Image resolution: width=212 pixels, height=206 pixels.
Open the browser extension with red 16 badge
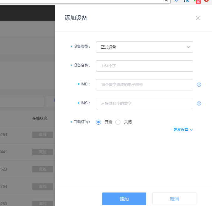(x=197, y=1)
